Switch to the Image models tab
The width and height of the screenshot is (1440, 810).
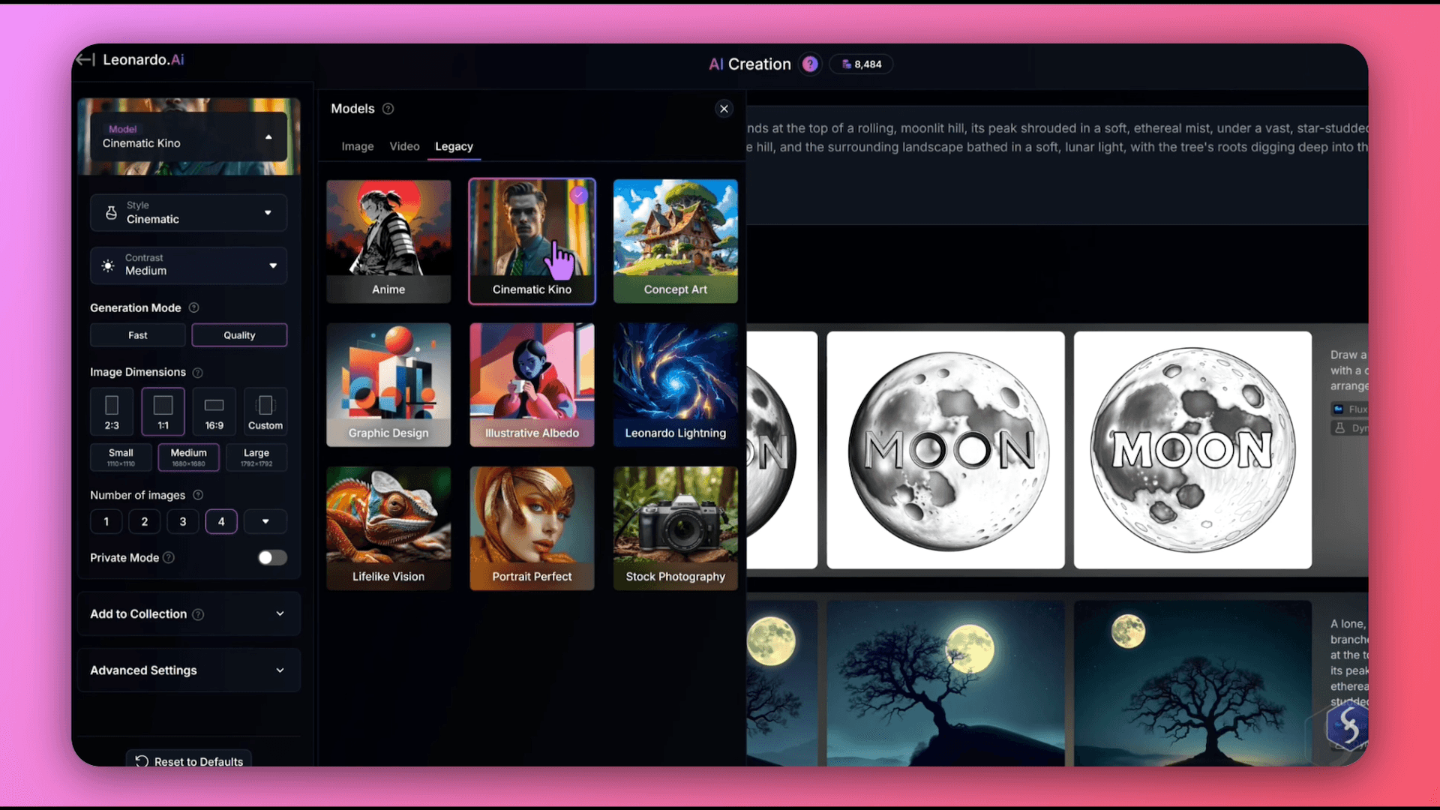[x=358, y=146]
